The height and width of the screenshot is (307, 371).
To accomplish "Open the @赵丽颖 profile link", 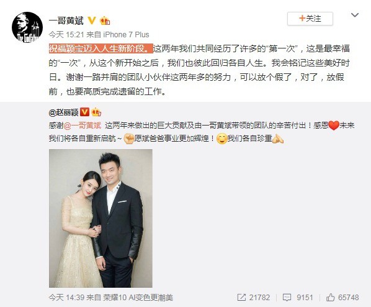I will tap(63, 112).
